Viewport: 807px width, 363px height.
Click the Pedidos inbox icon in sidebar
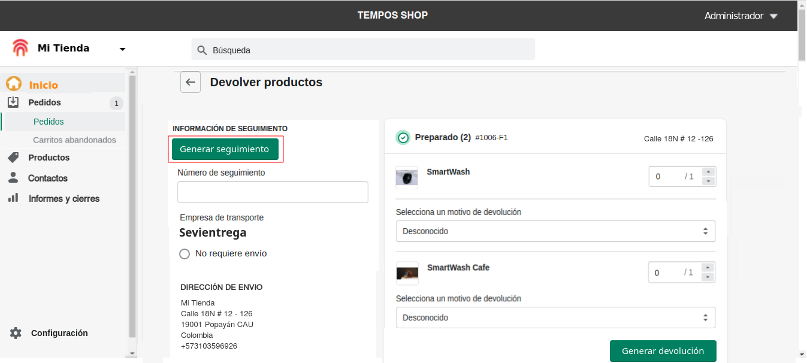tap(13, 102)
